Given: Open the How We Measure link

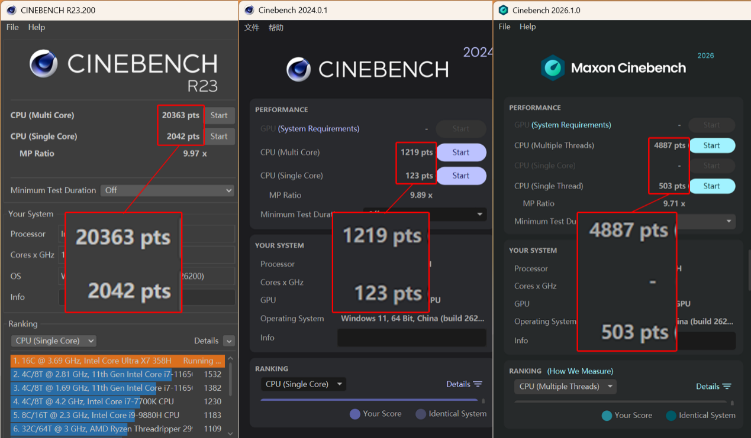Looking at the screenshot, I should point(580,371).
